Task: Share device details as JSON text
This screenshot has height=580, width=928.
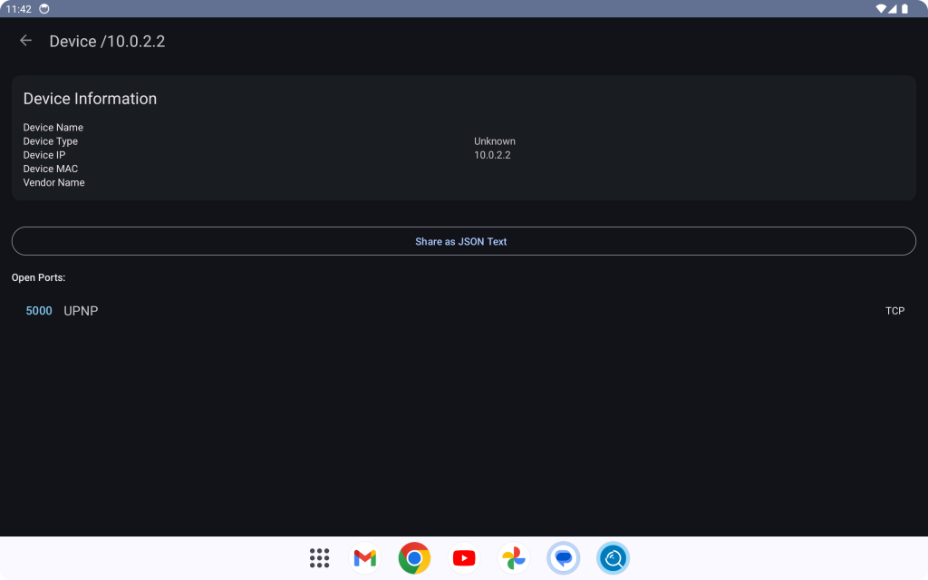Action: (462, 241)
